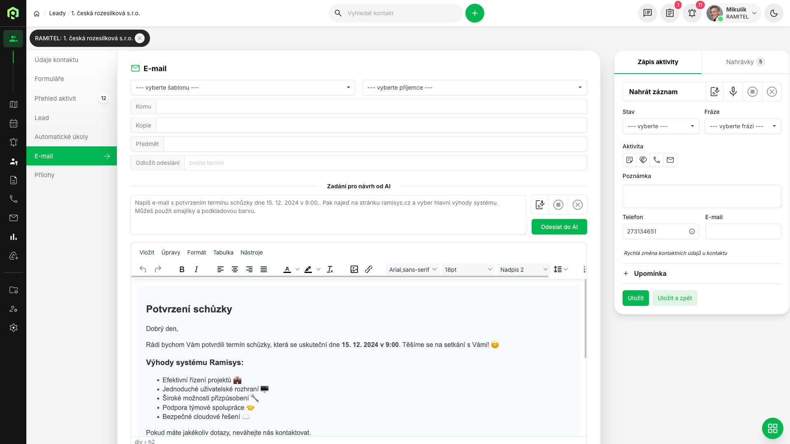
Task: Click the Uložit a zpět button
Action: (x=675, y=298)
